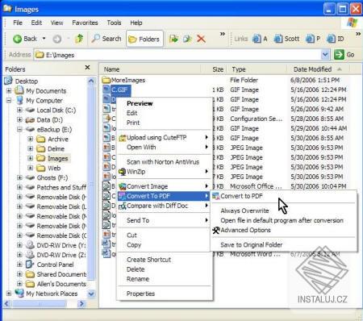Select the Shared Documents folder icon
The image size is (363, 321).
point(30,274)
